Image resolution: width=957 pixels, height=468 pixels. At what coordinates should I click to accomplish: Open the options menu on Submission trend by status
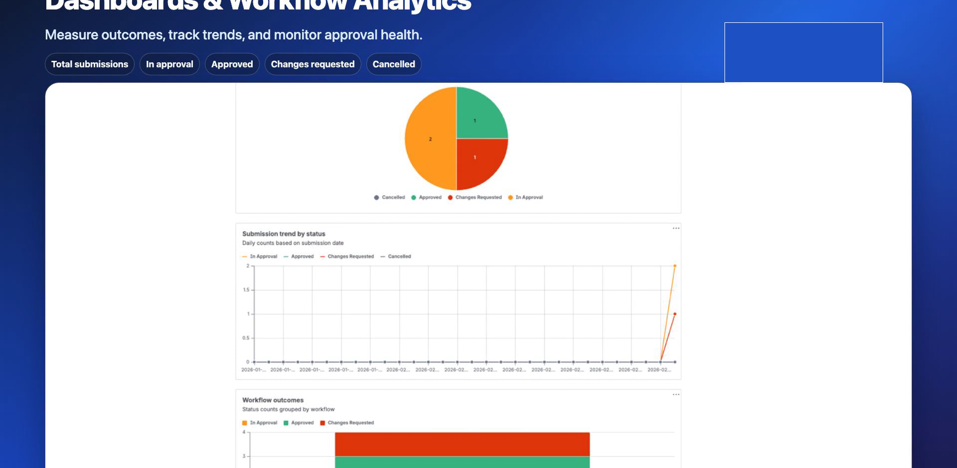[x=676, y=228]
